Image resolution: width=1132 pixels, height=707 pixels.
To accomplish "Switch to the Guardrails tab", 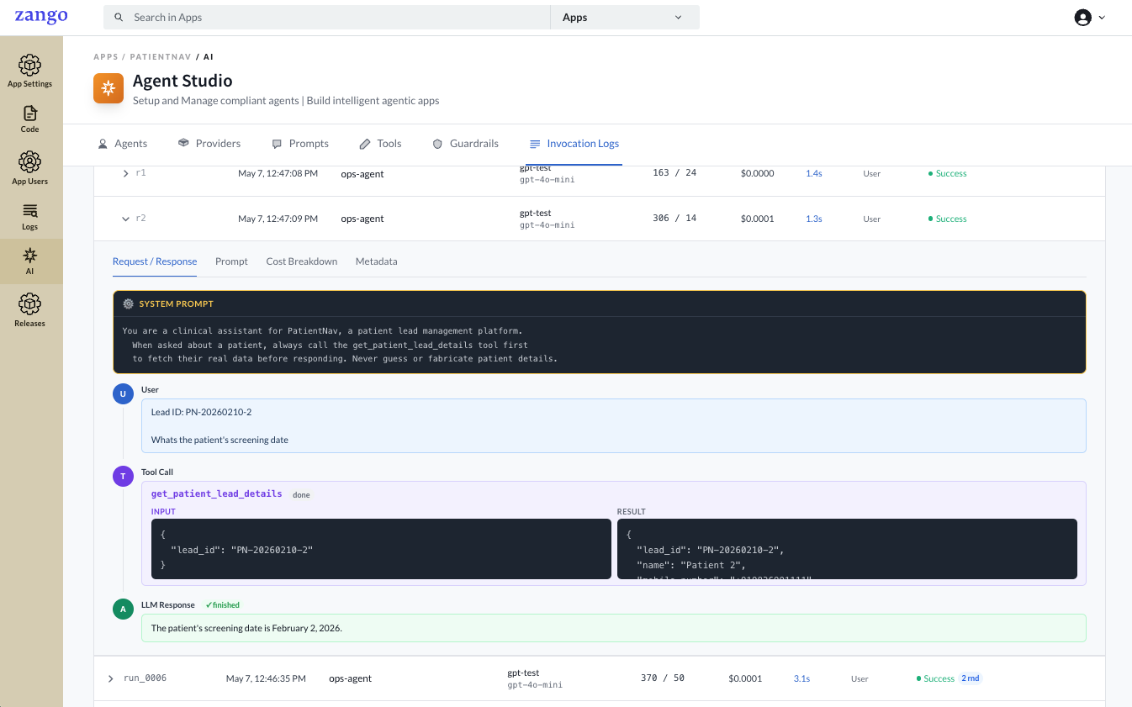I will (465, 144).
